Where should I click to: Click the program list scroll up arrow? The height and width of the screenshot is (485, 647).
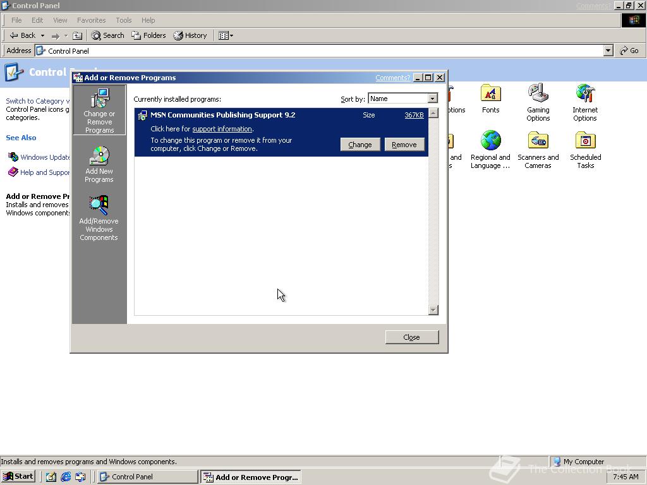coord(433,113)
